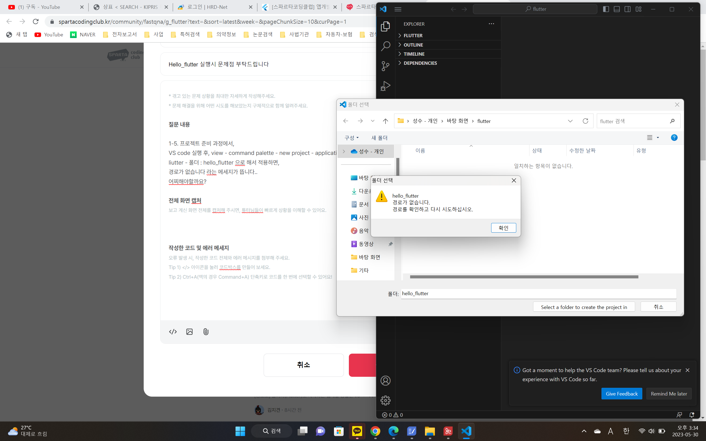Open Microsoft Edge from taskbar
Viewport: 706px width, 441px height.
(394, 431)
